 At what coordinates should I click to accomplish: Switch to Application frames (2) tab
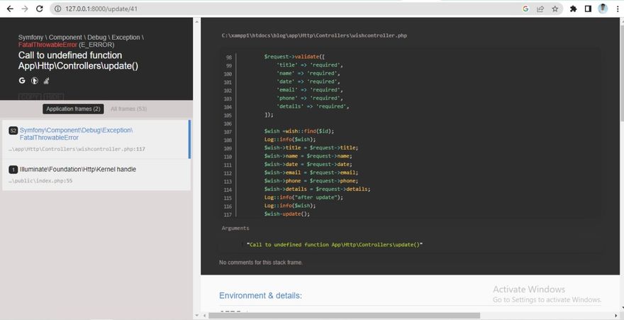72,109
